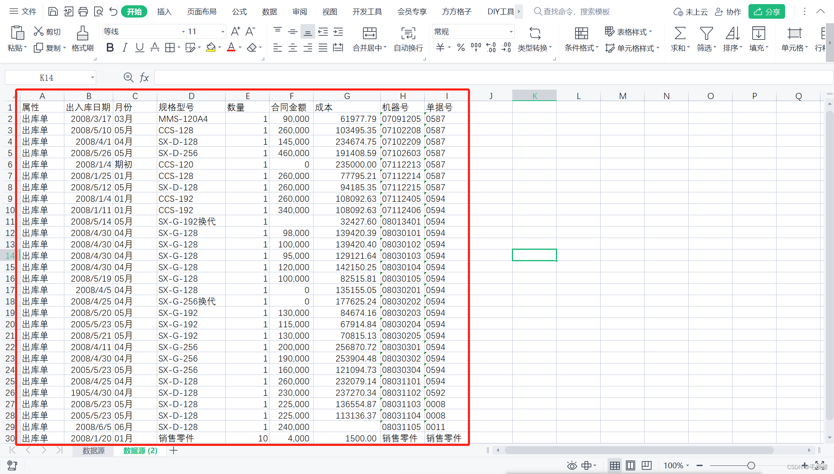The width and height of the screenshot is (834, 474).
Task: Open the 文件 menu
Action: 23,11
